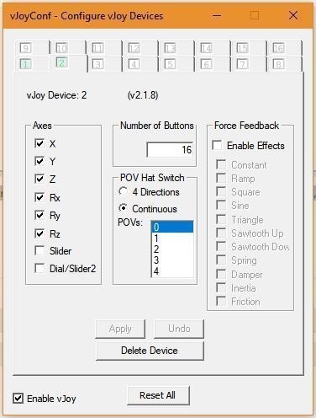316x418 pixels.
Task: Select device tab 5
Action: [176, 65]
